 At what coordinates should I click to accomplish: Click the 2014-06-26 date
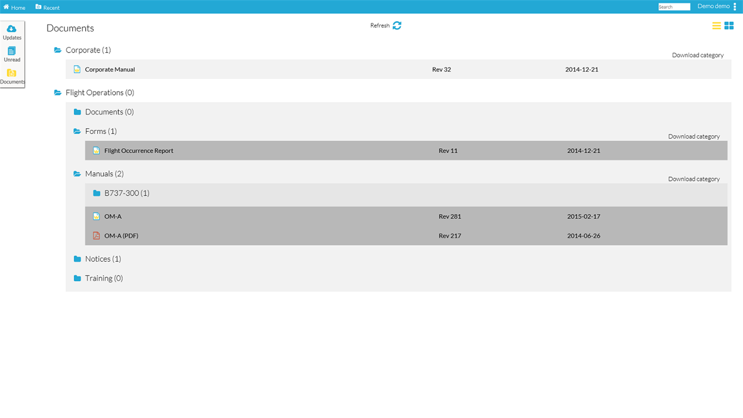pos(584,236)
